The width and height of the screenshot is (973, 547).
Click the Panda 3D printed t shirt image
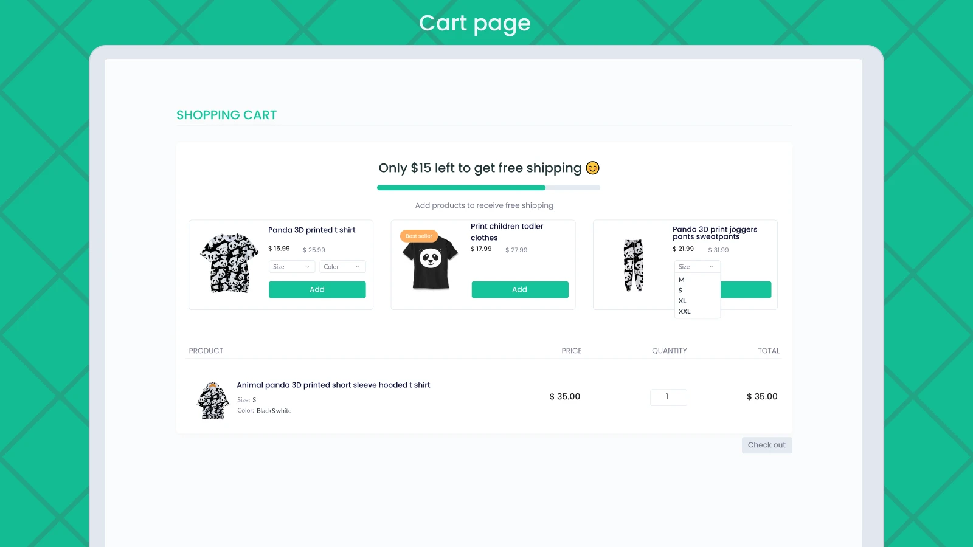(x=229, y=263)
